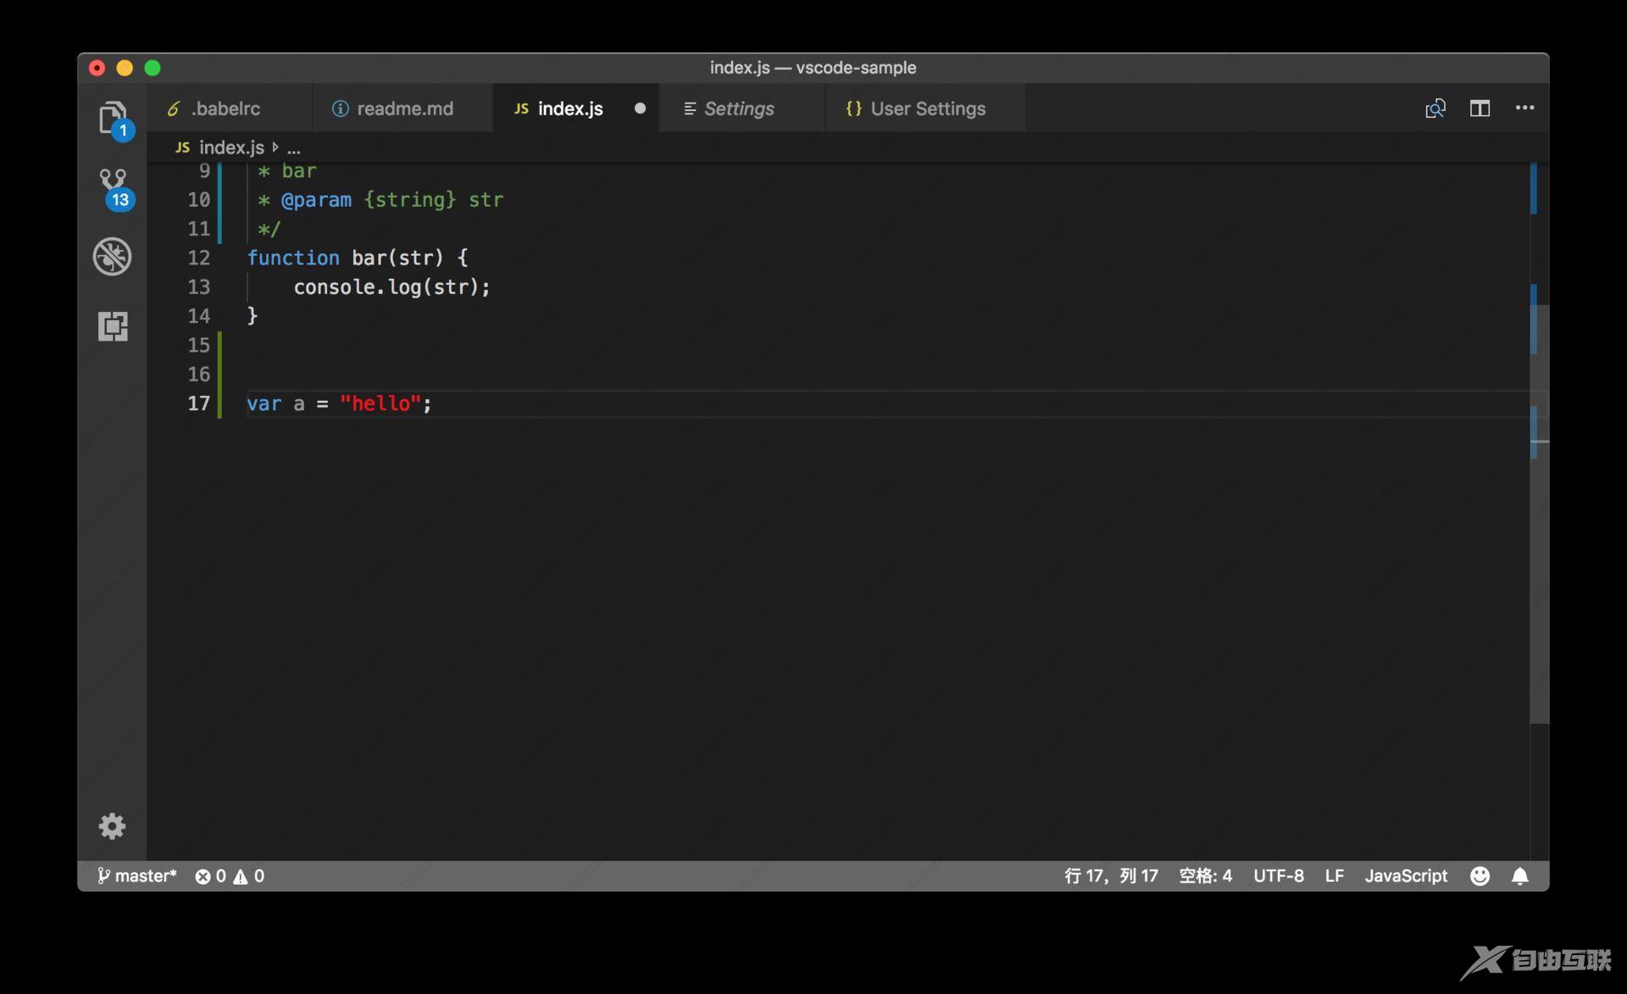Image resolution: width=1627 pixels, height=994 pixels.
Task: Click the vertical scrollbar thumb in editor
Action: point(1540,514)
